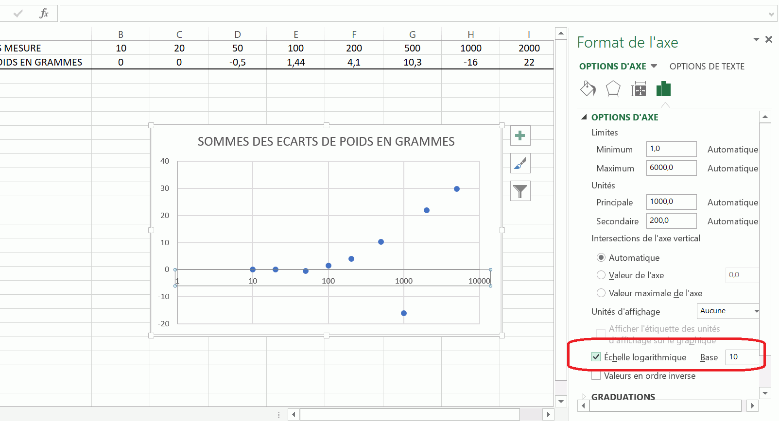Image resolution: width=779 pixels, height=421 pixels.
Task: Select column B header
Action: [121, 34]
